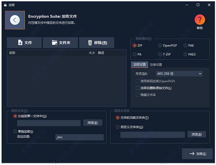The height and width of the screenshot is (165, 216).
Task: Click Browse (浏览) for target folder
Action: pyautogui.click(x=197, y=134)
